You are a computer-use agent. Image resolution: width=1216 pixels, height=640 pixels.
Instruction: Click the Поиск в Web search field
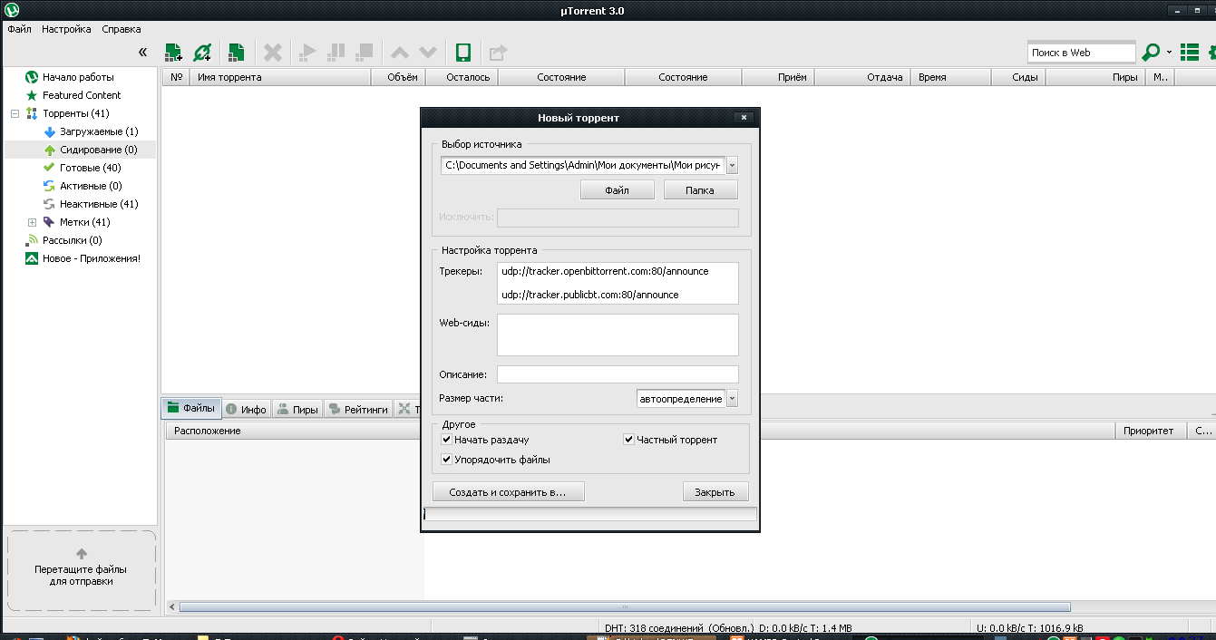pyautogui.click(x=1081, y=53)
